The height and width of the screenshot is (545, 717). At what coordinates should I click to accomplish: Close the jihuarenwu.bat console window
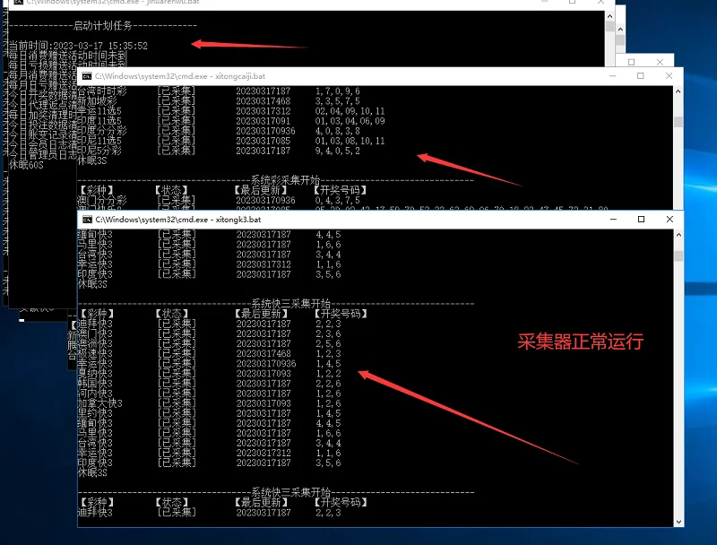(x=600, y=2)
